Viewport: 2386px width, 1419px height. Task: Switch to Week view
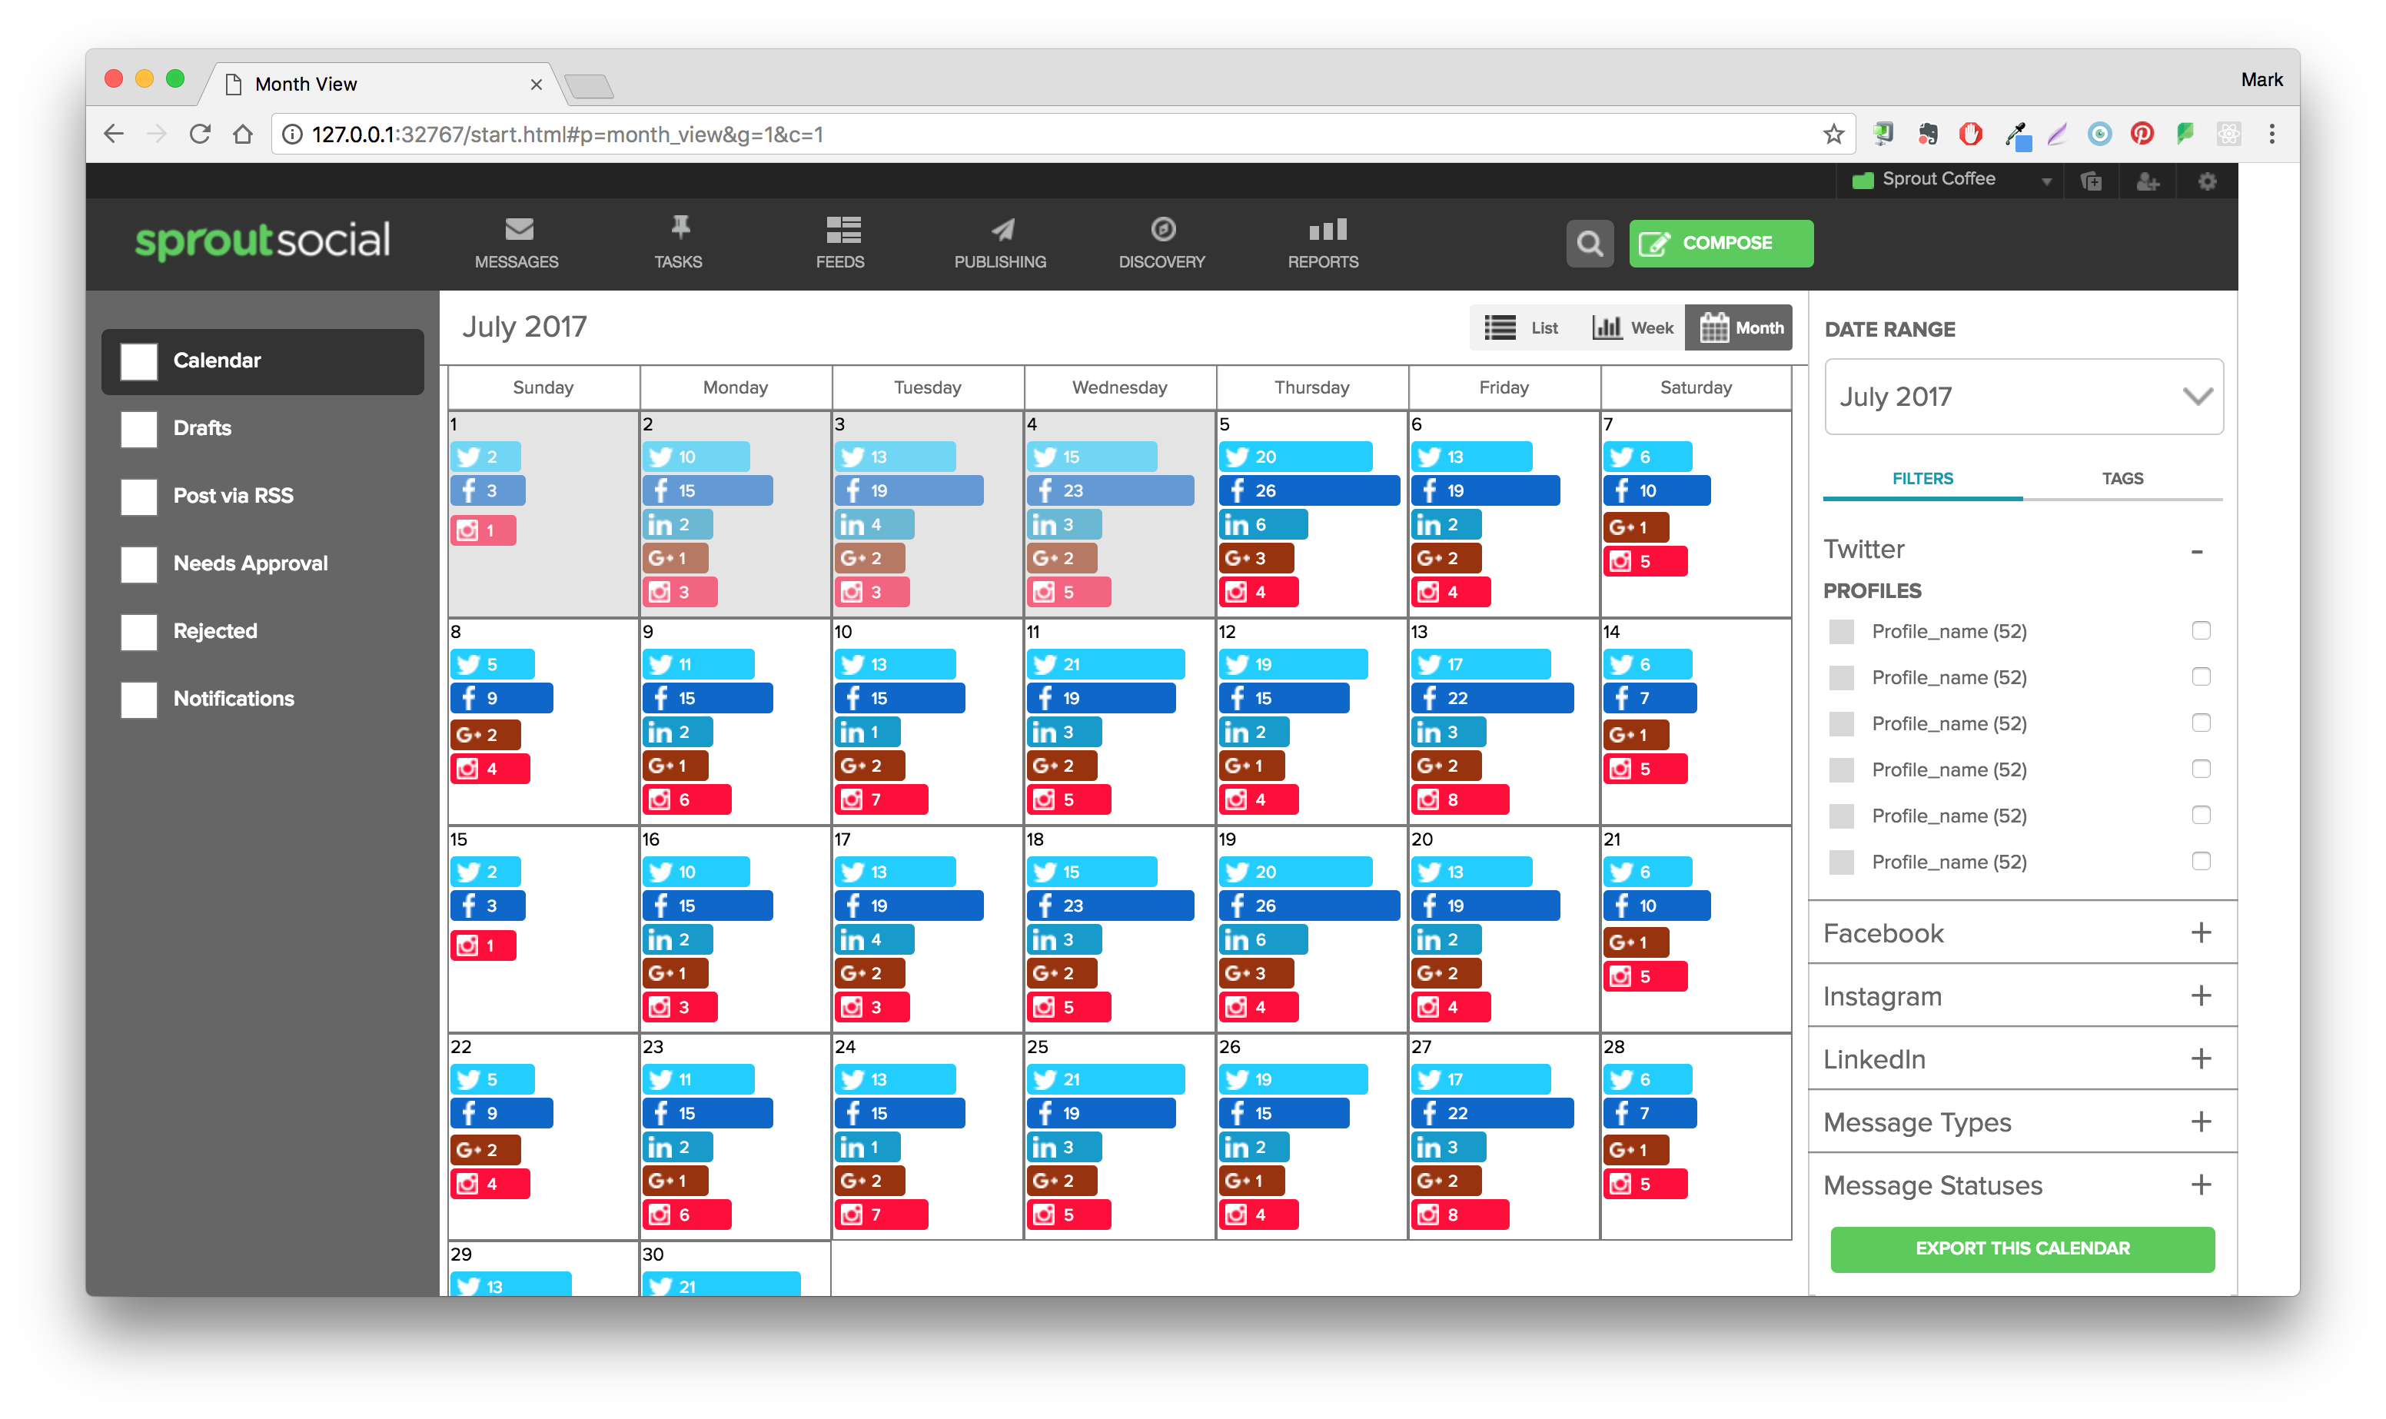click(1633, 328)
